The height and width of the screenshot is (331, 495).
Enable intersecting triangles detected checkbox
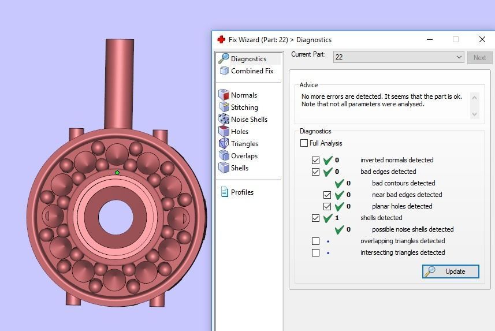tap(315, 252)
